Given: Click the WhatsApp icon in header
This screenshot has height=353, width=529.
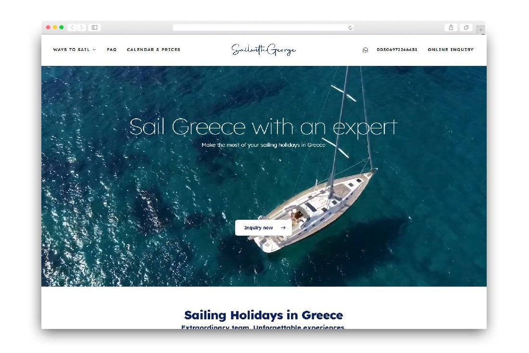Looking at the screenshot, I should click(x=365, y=50).
